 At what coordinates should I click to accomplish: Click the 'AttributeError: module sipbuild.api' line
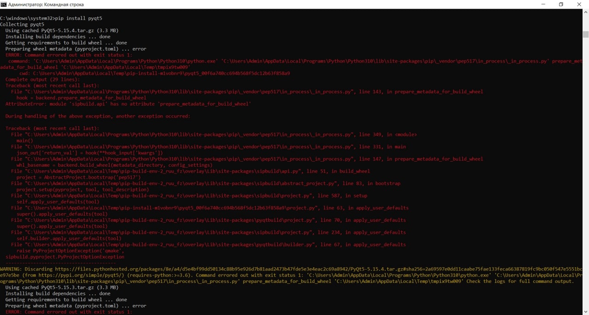point(128,104)
